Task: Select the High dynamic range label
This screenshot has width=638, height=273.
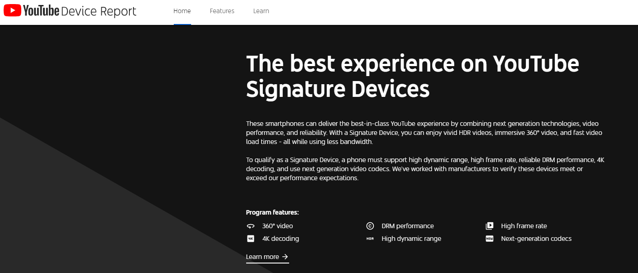Action: click(x=411, y=239)
